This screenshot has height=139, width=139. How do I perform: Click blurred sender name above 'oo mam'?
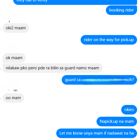pyautogui.click(x=12, y=87)
